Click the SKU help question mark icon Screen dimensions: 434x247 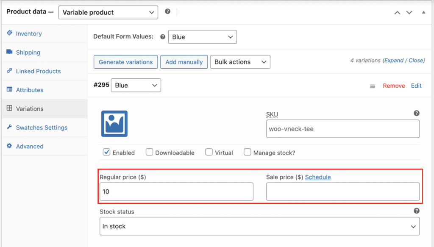point(416,113)
